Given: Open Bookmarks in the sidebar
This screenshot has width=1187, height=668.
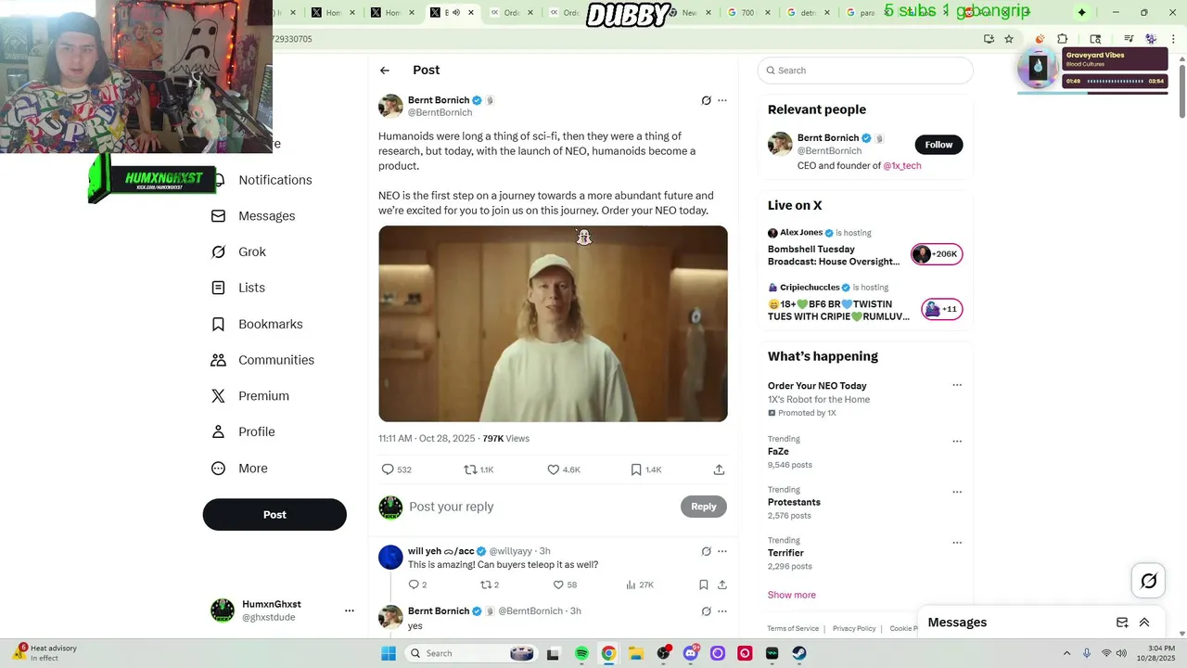Looking at the screenshot, I should 270,324.
